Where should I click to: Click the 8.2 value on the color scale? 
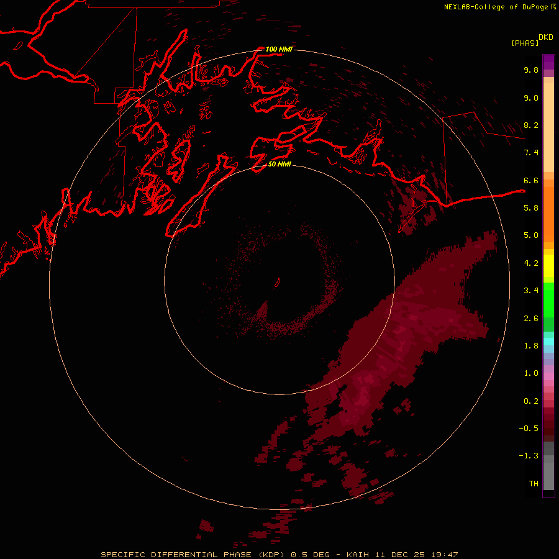(x=531, y=125)
